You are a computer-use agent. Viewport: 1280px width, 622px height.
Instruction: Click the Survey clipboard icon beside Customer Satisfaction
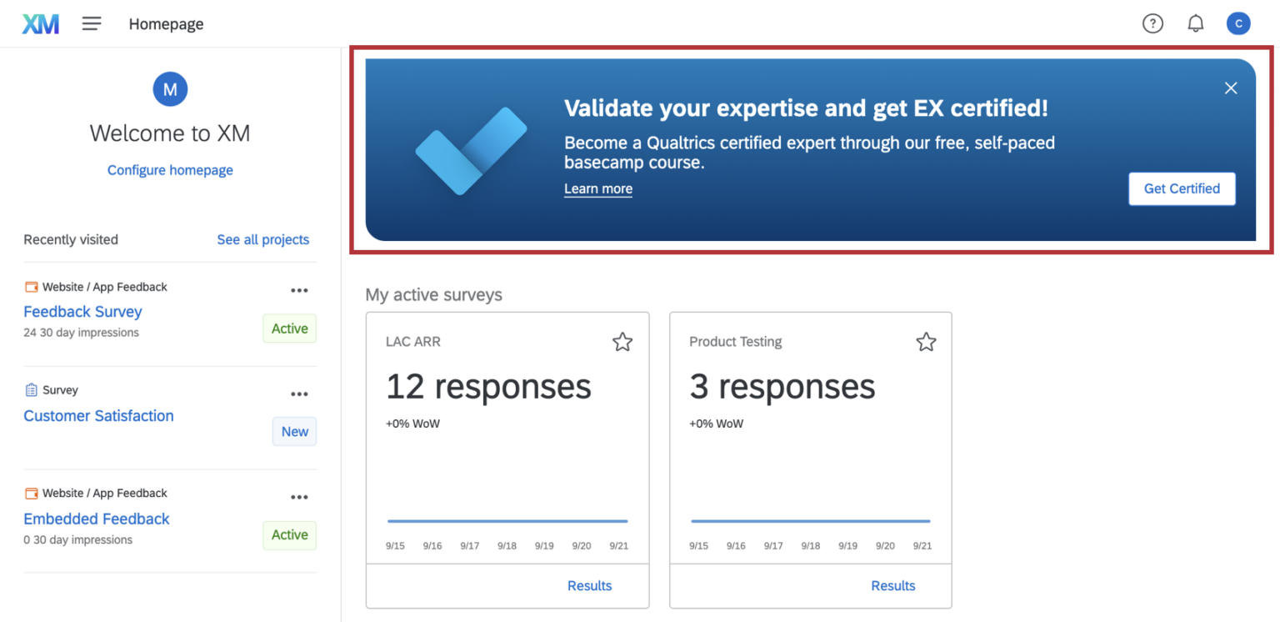pyautogui.click(x=32, y=389)
